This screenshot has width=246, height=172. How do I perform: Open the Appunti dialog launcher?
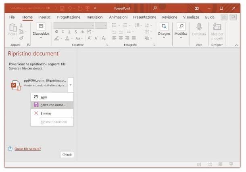[28, 45]
